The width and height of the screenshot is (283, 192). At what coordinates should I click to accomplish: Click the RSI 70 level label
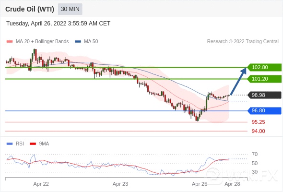[255, 154]
